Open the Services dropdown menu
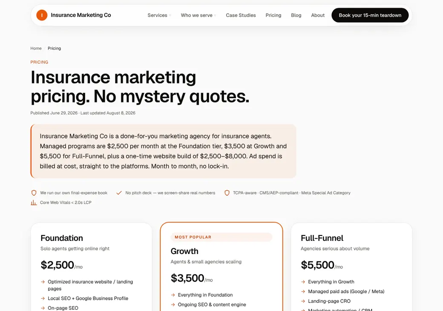The height and width of the screenshot is (311, 443). click(159, 15)
